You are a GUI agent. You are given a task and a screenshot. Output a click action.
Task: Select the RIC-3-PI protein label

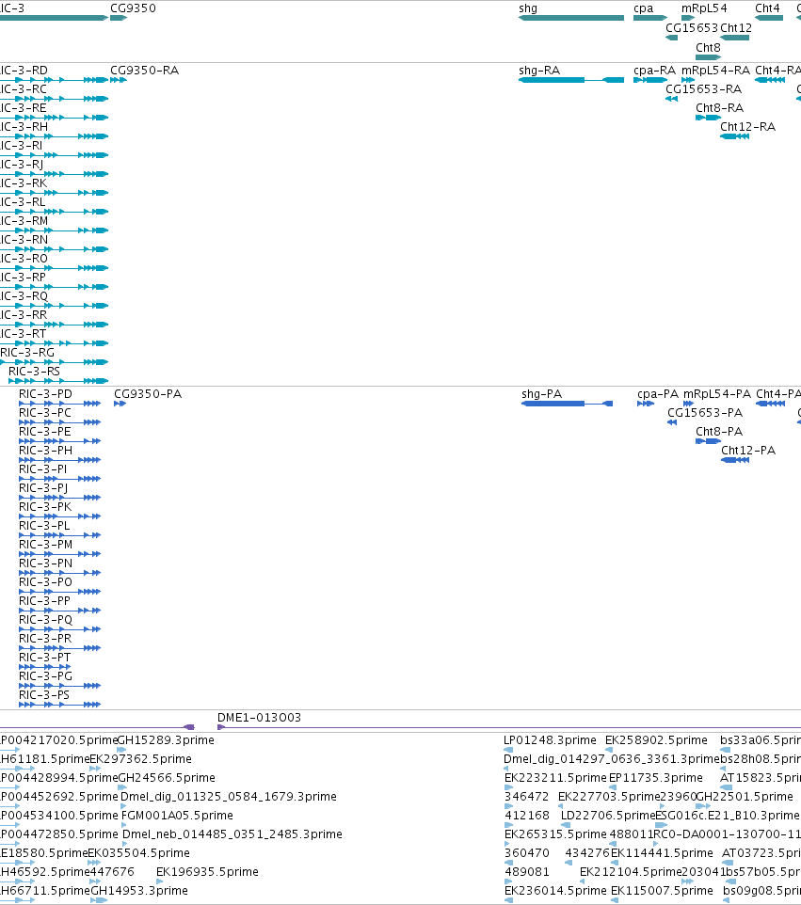point(42,469)
